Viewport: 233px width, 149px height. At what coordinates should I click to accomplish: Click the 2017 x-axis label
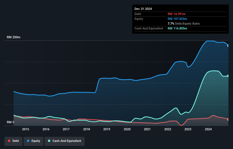66,129
